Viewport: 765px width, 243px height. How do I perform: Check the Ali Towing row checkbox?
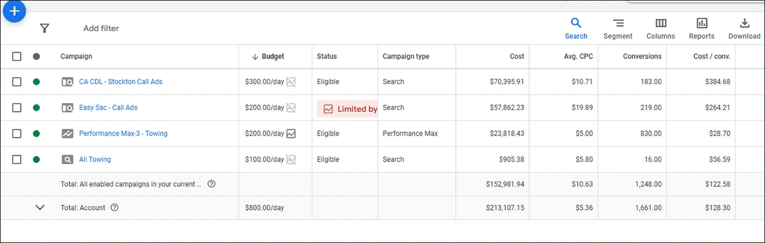pyautogui.click(x=17, y=159)
